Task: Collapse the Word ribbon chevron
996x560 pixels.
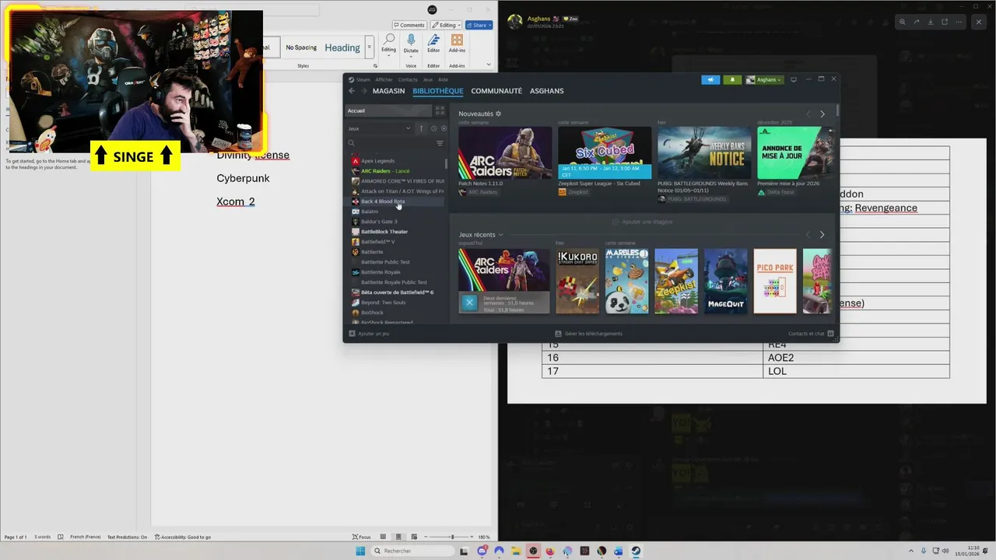Action: tap(489, 65)
